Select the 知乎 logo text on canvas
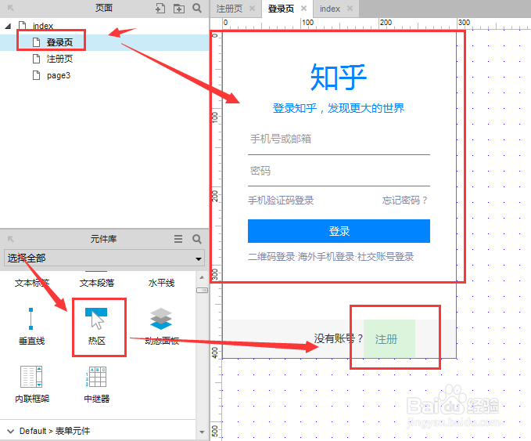531x441 pixels. click(x=339, y=77)
